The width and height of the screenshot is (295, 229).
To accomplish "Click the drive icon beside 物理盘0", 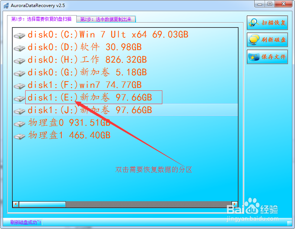I will point(19,124).
